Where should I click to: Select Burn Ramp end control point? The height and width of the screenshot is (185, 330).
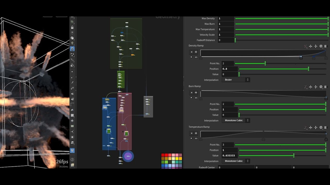(x=326, y=98)
